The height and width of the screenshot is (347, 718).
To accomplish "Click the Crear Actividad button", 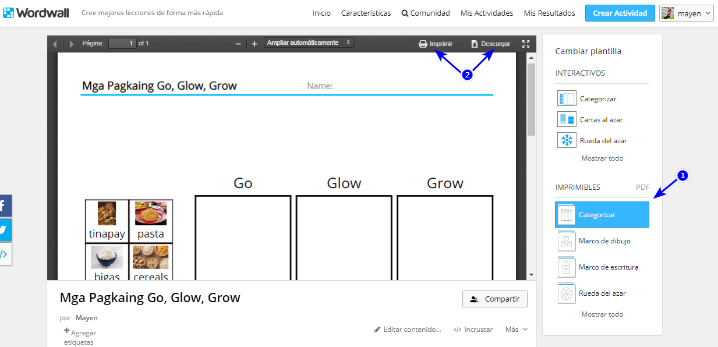I will pyautogui.click(x=620, y=13).
